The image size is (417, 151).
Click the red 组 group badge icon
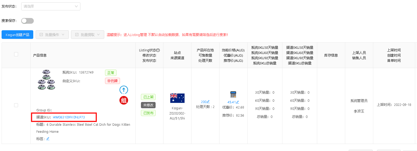[124, 100]
